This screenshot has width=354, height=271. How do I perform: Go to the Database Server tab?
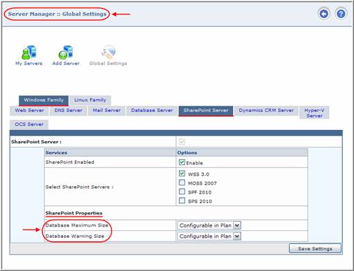(x=152, y=111)
